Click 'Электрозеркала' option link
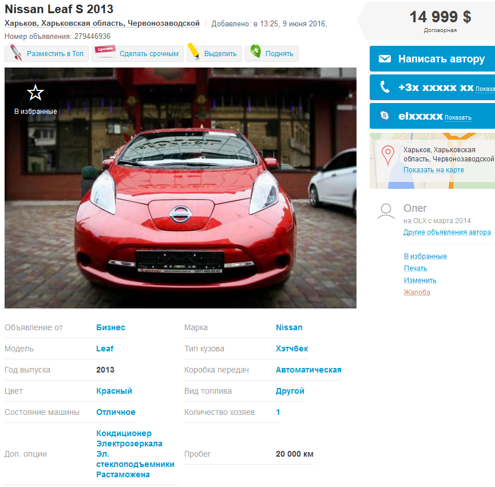The image size is (495, 487). coord(129,444)
